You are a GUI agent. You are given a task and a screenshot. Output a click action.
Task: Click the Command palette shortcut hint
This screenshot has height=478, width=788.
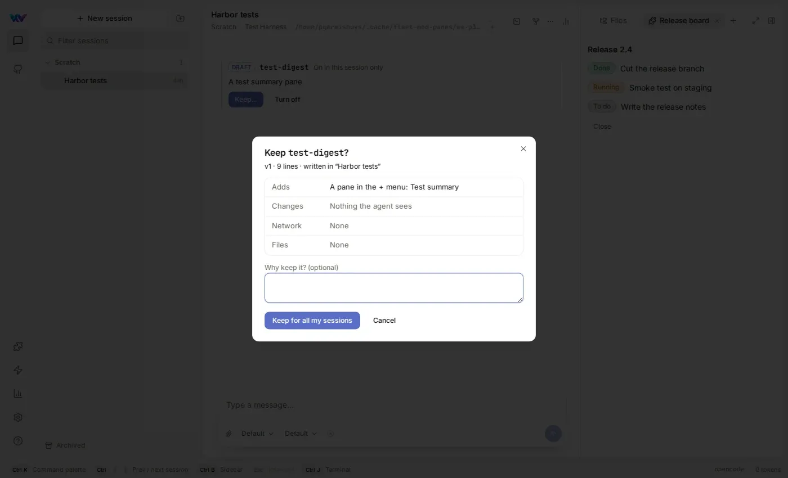click(49, 470)
